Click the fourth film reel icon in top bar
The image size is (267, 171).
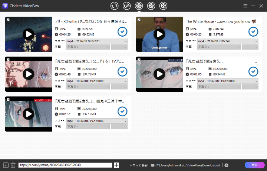[x=151, y=6]
